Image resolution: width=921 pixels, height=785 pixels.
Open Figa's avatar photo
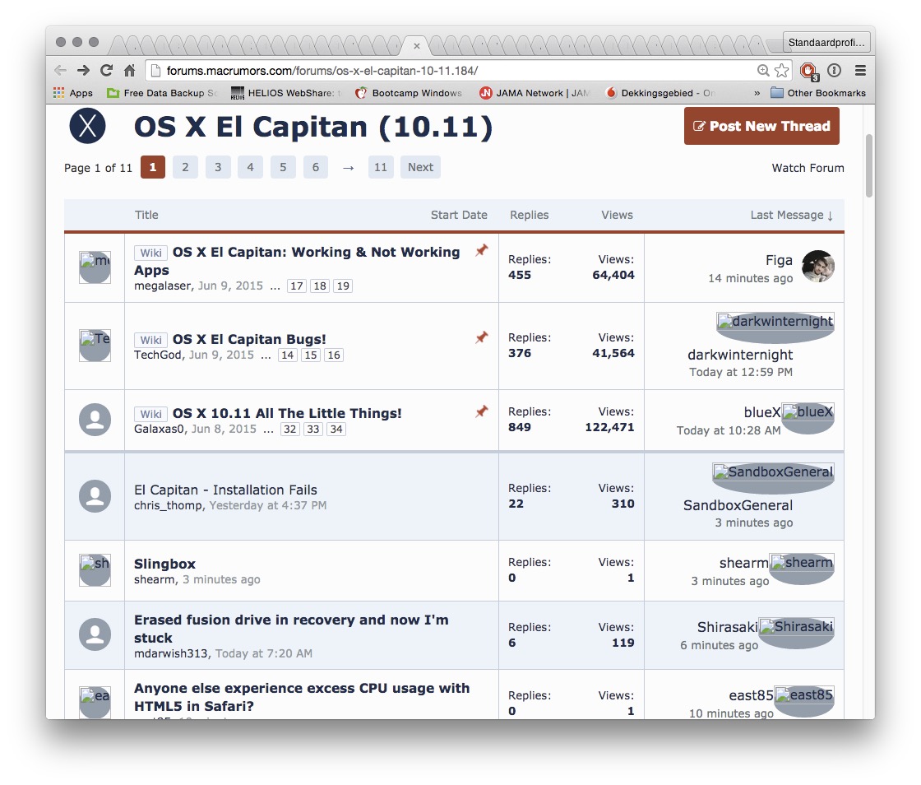[817, 266]
